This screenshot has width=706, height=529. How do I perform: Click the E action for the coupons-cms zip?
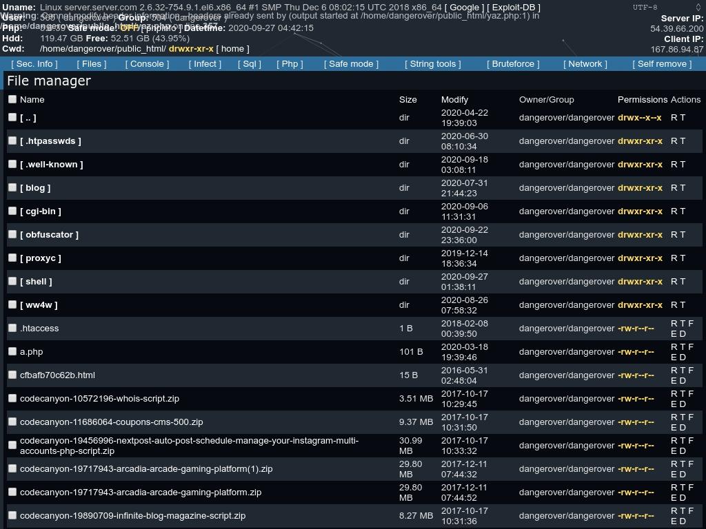point(674,426)
